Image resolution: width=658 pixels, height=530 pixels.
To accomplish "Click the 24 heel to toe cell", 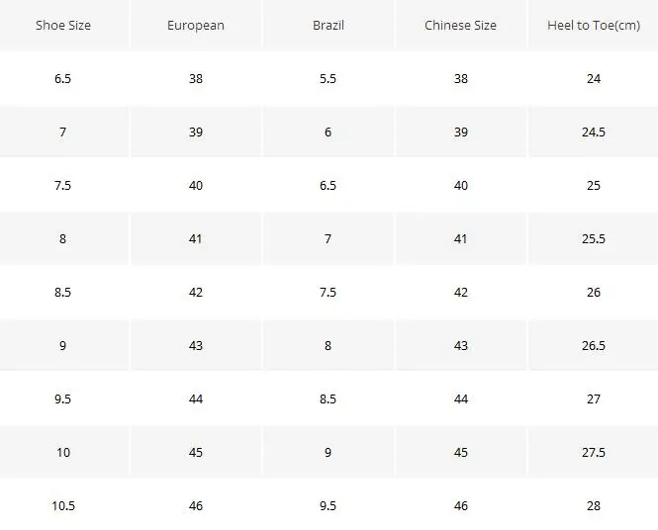I will point(594,78).
